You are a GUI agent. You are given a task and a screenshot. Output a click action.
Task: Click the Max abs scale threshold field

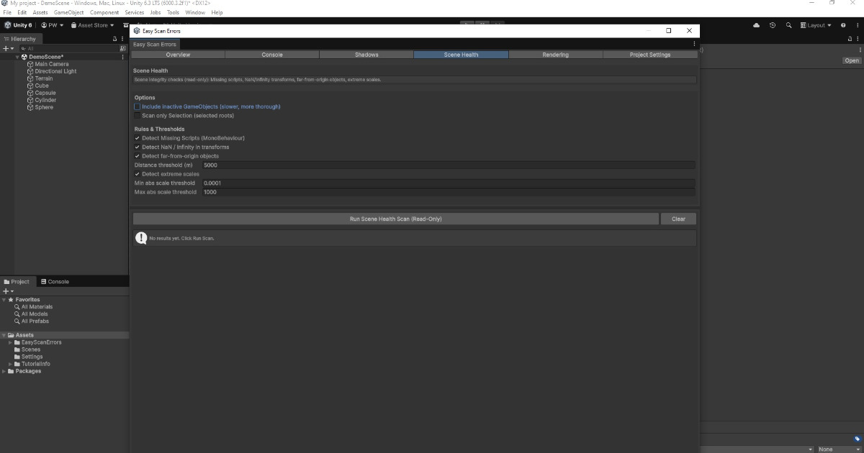[x=449, y=192]
